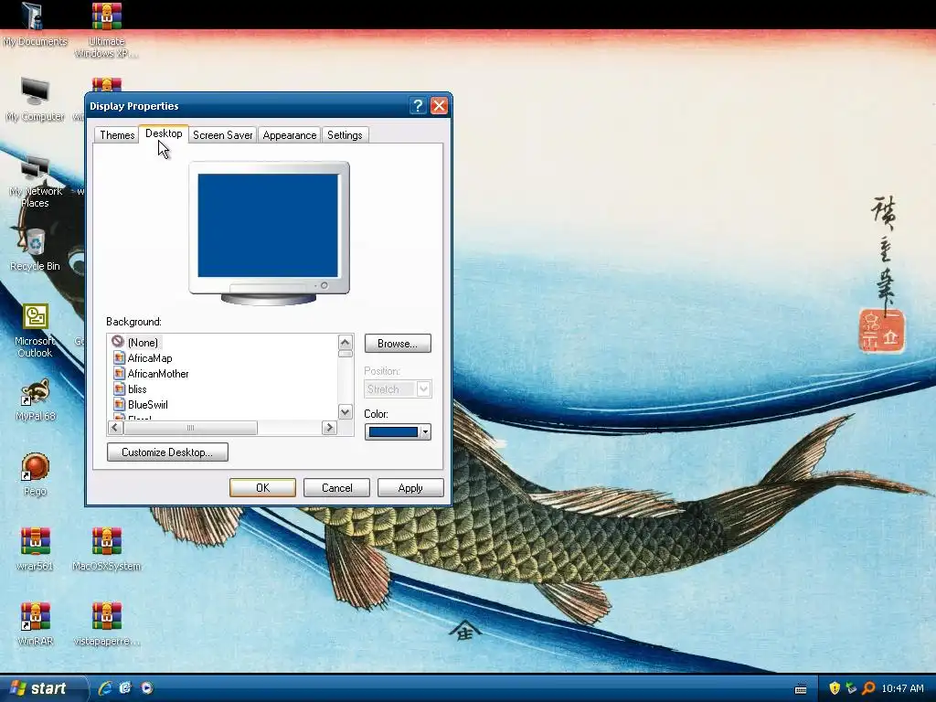Click the Cancel button

click(336, 488)
